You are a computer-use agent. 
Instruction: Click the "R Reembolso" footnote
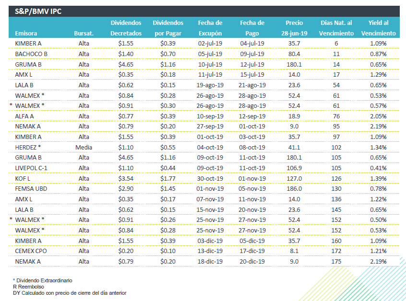point(28,287)
